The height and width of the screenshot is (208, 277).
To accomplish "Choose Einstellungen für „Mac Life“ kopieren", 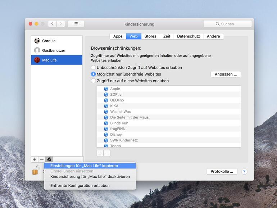I will (90, 166).
